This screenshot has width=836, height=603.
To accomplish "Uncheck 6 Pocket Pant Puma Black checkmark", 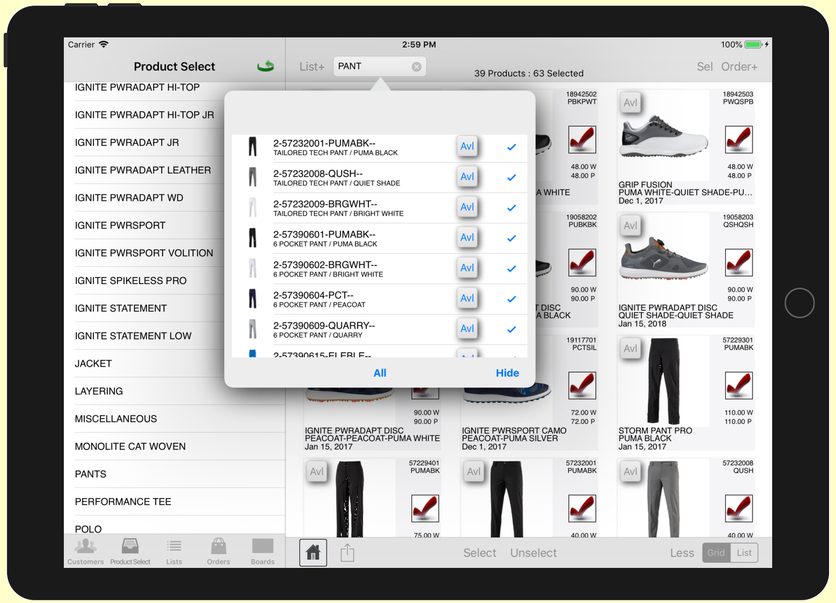I will pos(511,238).
